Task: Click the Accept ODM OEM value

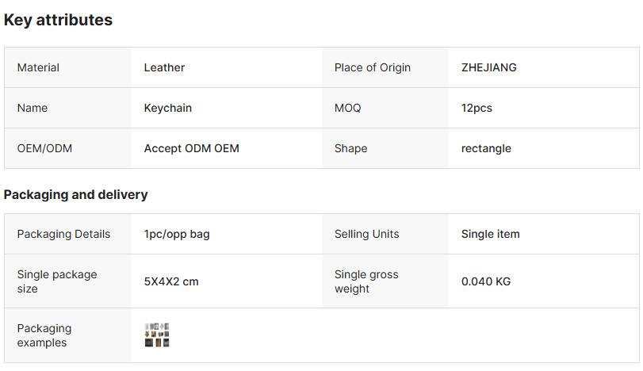Action: click(x=191, y=148)
